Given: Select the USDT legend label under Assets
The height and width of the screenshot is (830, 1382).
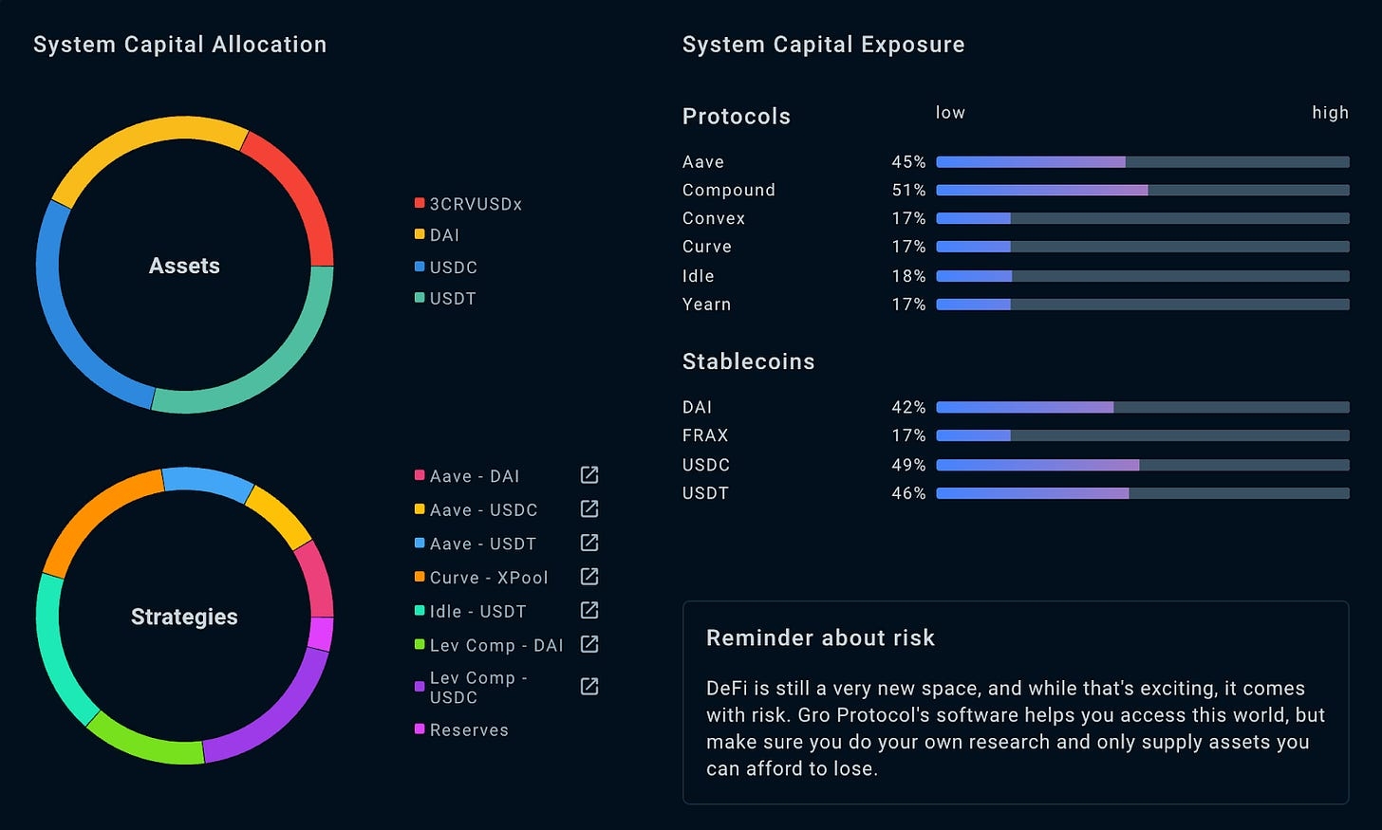Looking at the screenshot, I should (453, 299).
